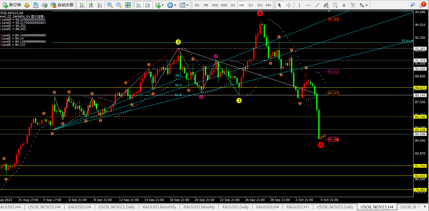The height and width of the screenshot is (211, 429).
Task: Switch timeframe to D1
Action: (x=251, y=5)
